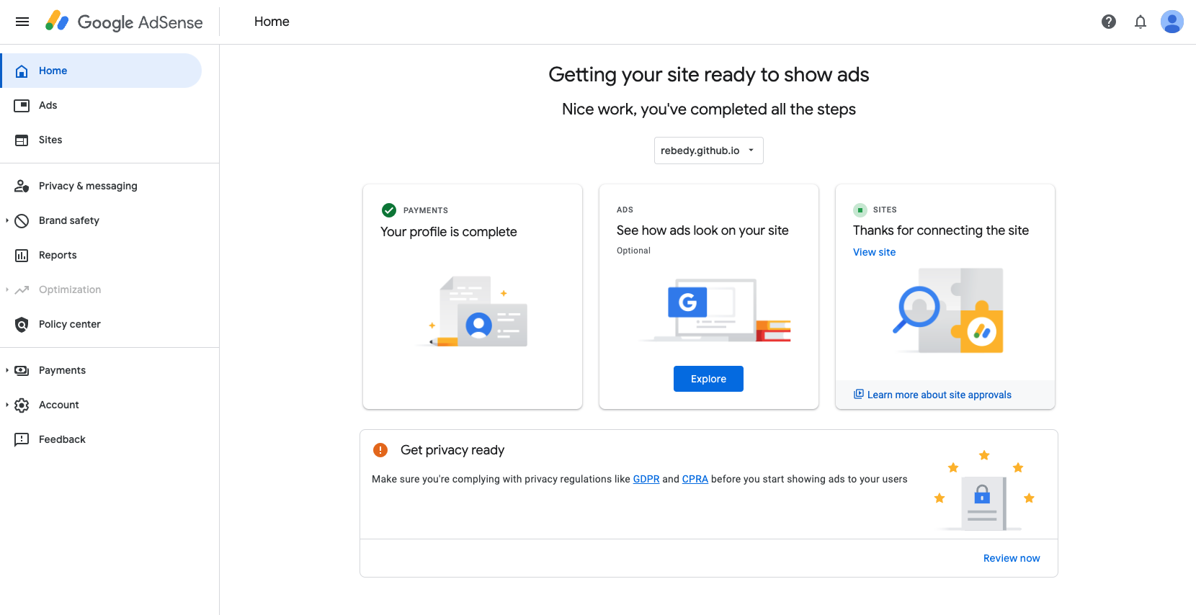Click the Home page title in header
Screen dimensions: 1196x615
pyautogui.click(x=272, y=22)
